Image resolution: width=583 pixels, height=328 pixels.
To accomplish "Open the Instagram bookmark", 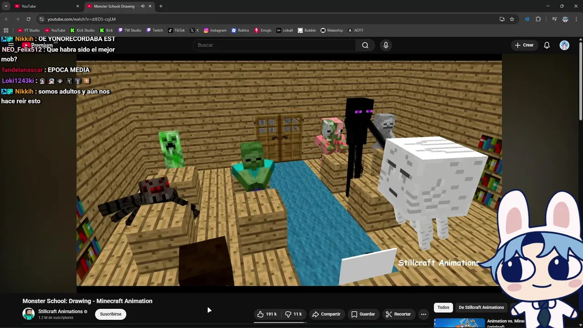I will (215, 30).
